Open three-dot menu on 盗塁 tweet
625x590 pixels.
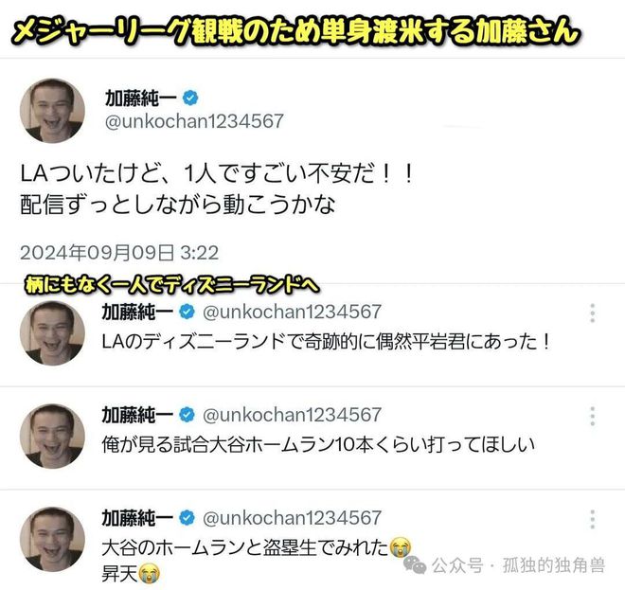pyautogui.click(x=592, y=519)
